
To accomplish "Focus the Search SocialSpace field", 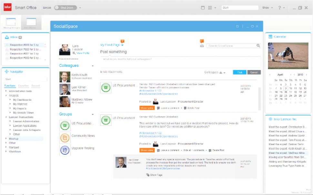I will click(x=231, y=46).
